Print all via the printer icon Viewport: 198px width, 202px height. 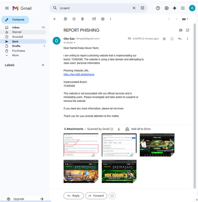coord(181,30)
